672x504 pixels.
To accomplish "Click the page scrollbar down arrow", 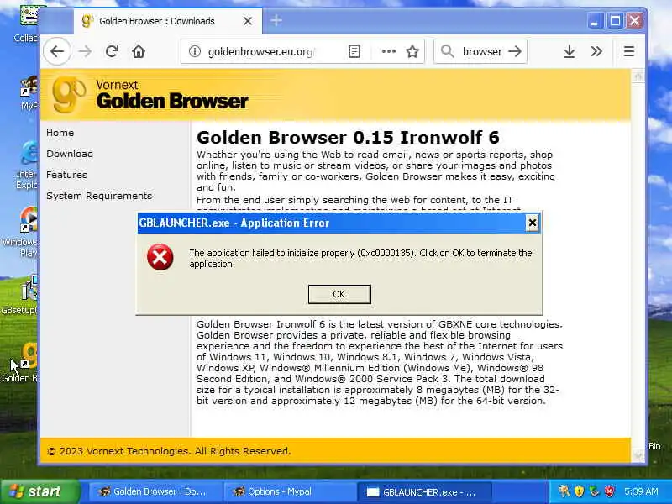I will tap(638, 455).
